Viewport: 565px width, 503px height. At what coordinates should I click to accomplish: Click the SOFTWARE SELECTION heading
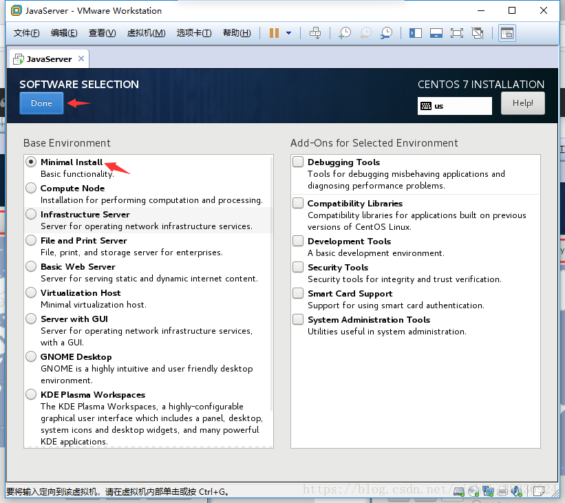tap(79, 85)
